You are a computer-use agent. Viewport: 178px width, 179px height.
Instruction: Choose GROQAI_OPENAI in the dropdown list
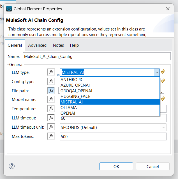[x=110, y=91]
